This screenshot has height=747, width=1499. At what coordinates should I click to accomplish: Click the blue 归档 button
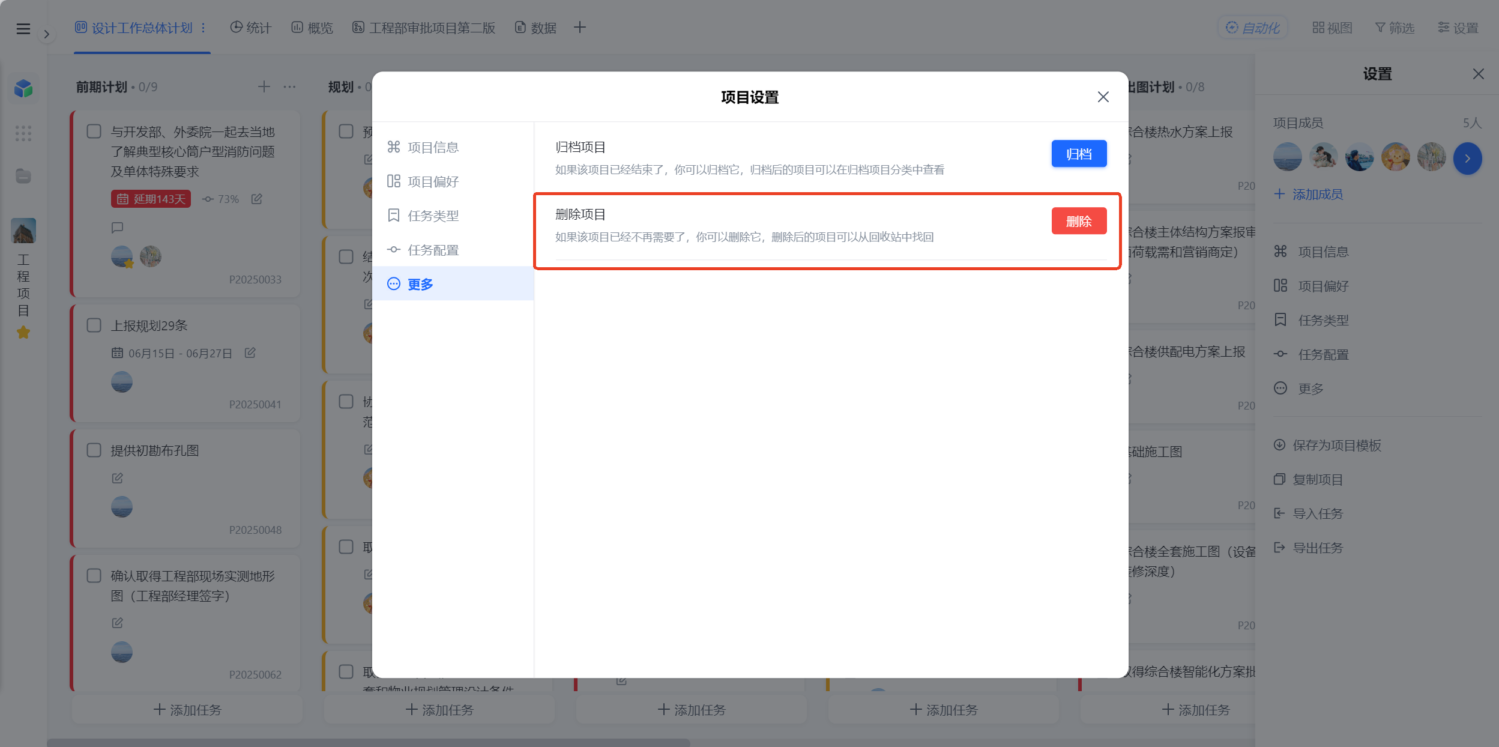pyautogui.click(x=1079, y=154)
